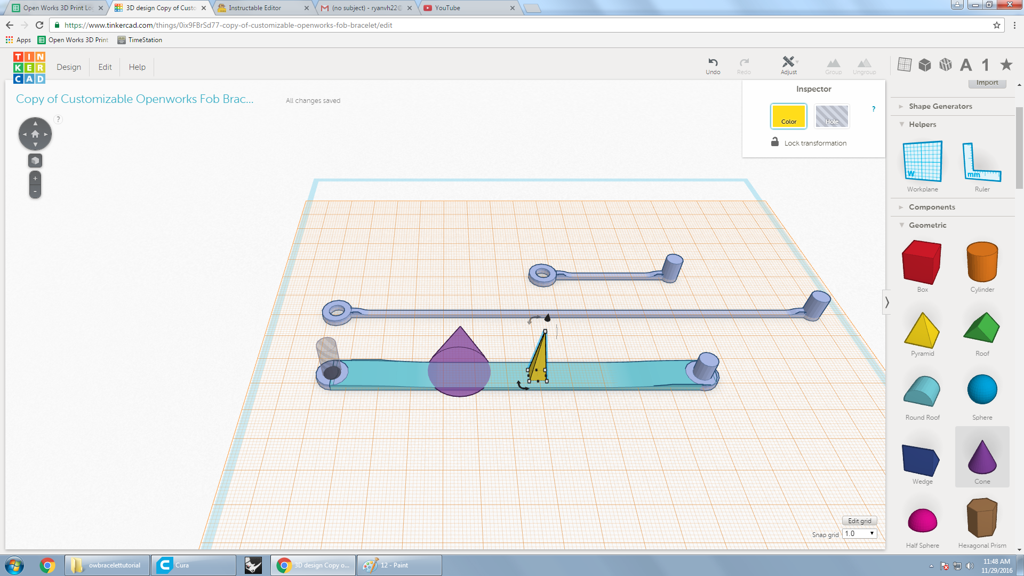1024x576 pixels.
Task: Open the Apps bookmark shortcut
Action: tap(19, 40)
